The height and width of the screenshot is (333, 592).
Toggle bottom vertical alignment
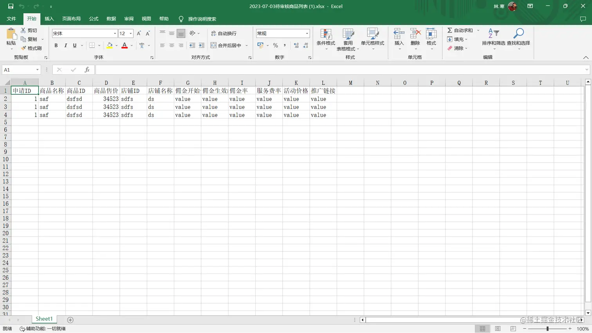[181, 33]
